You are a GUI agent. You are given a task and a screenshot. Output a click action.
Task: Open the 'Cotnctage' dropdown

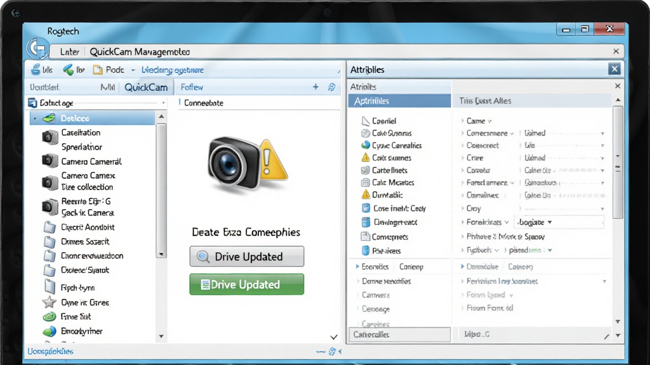(163, 103)
